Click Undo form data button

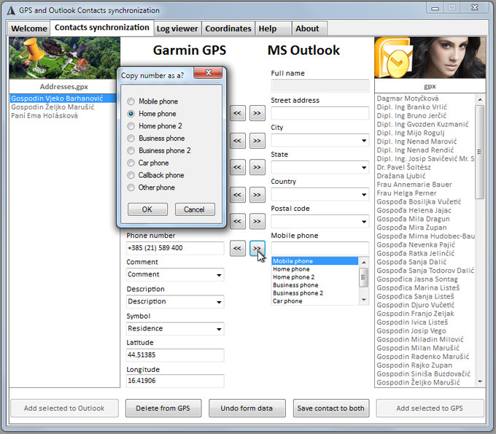click(247, 408)
